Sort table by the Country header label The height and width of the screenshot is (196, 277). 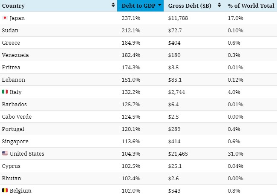pyautogui.click(x=13, y=6)
